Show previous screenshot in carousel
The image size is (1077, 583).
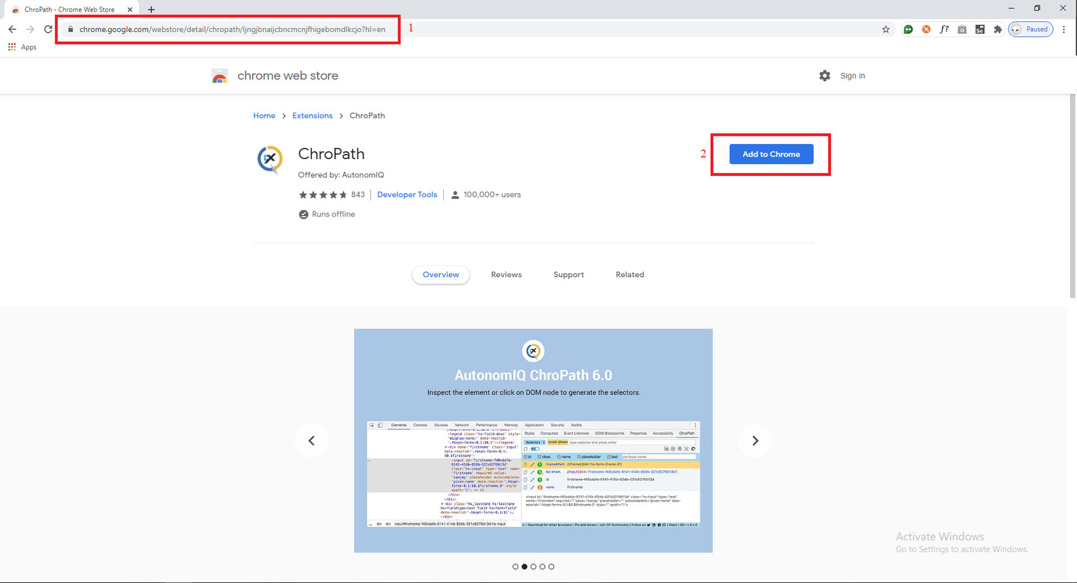tap(312, 441)
